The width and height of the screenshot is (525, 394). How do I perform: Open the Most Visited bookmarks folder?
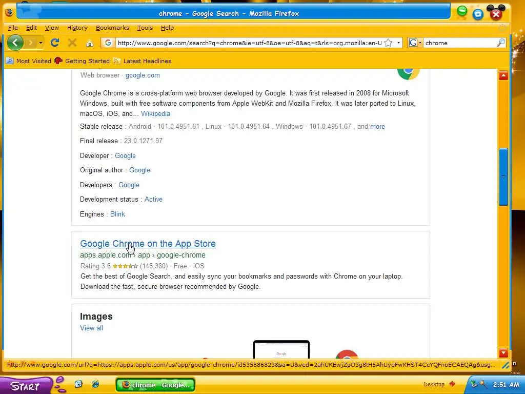tap(29, 61)
